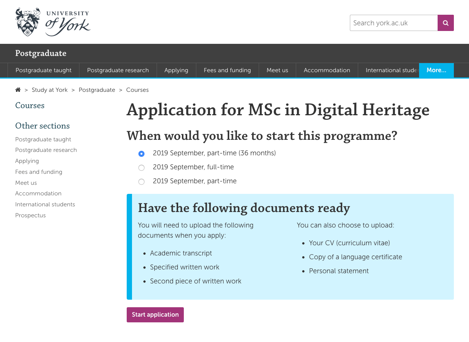
Task: Choose the 2019 September, part-time option
Action: tap(141, 181)
